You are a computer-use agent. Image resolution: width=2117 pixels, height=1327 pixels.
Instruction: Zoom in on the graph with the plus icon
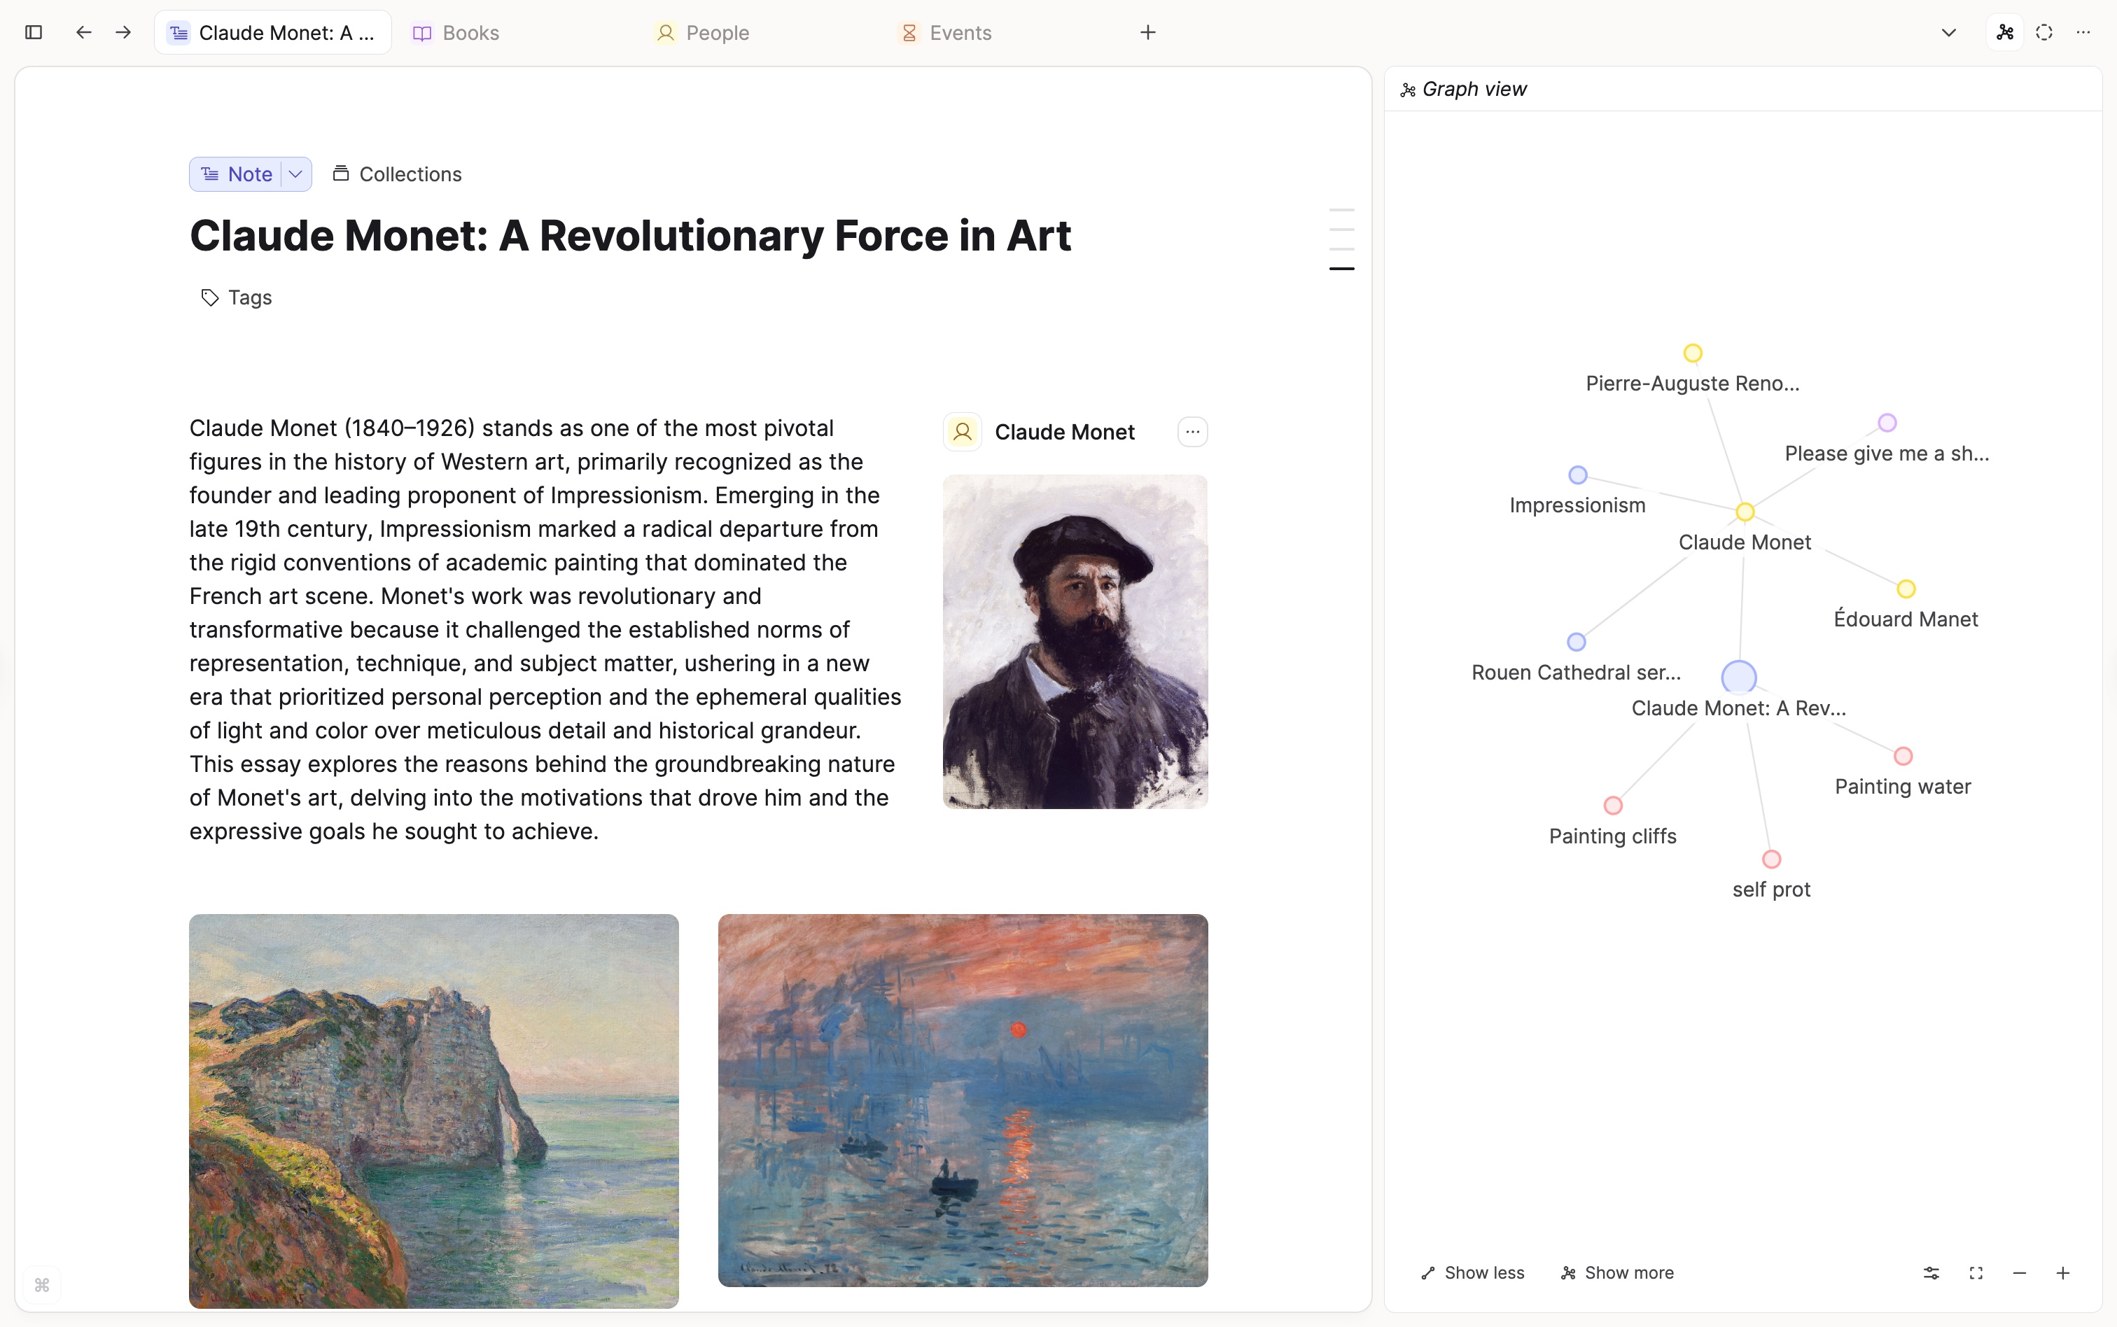2062,1272
